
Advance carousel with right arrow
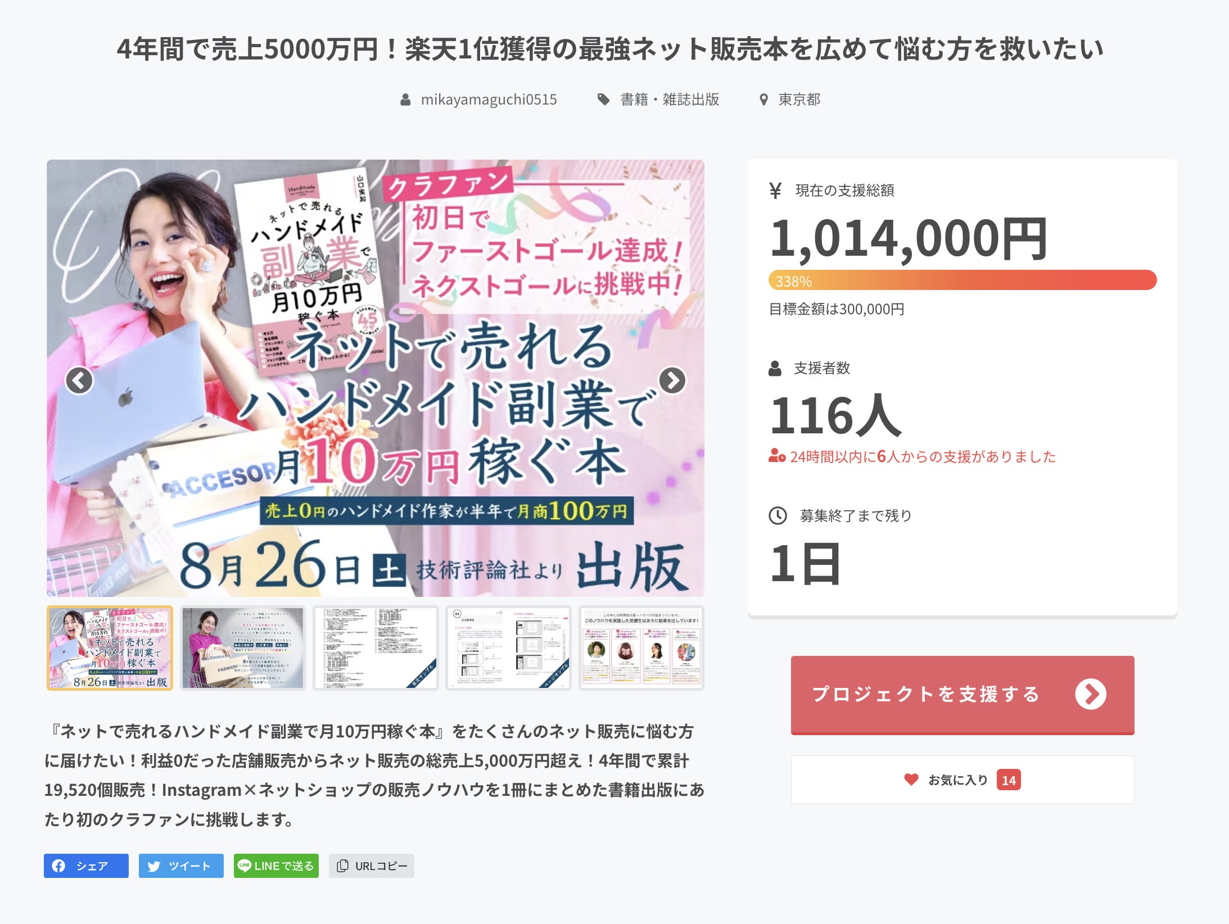672,381
